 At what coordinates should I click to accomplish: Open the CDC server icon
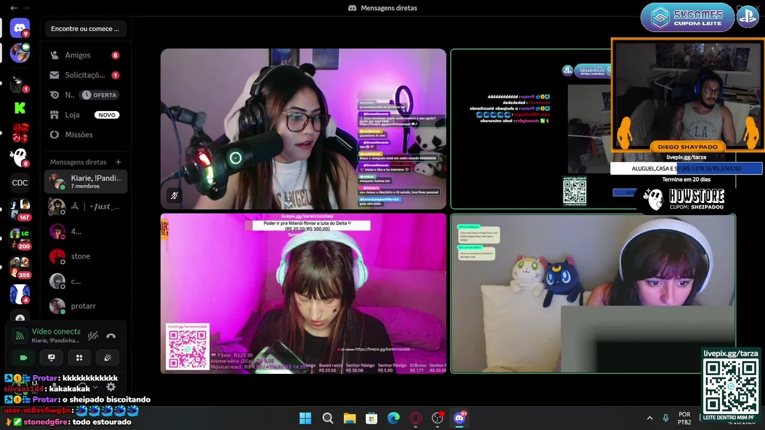[x=20, y=183]
